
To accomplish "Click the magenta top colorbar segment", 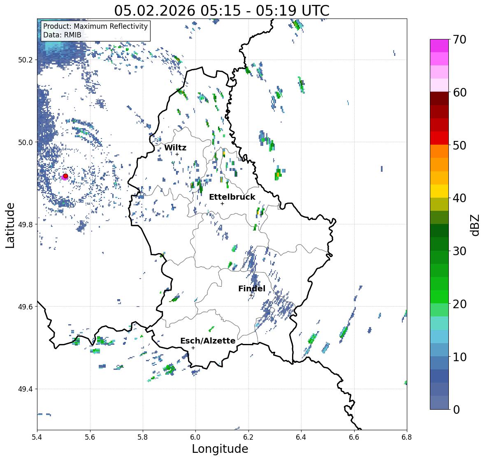I will 439,46.
